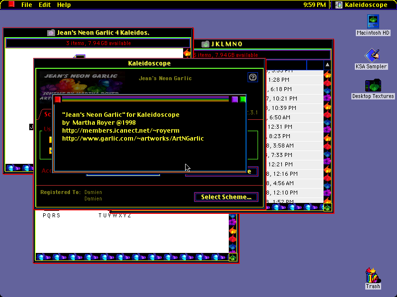This screenshot has height=297, width=397.
Task: Select the 12:31 PM row in JKLMNO list
Action: tap(294, 127)
